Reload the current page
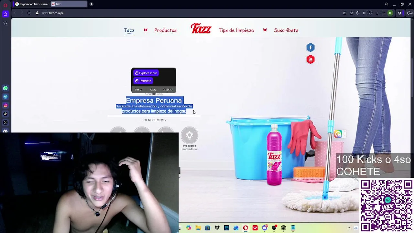This screenshot has height=233, width=414. pos(29,13)
